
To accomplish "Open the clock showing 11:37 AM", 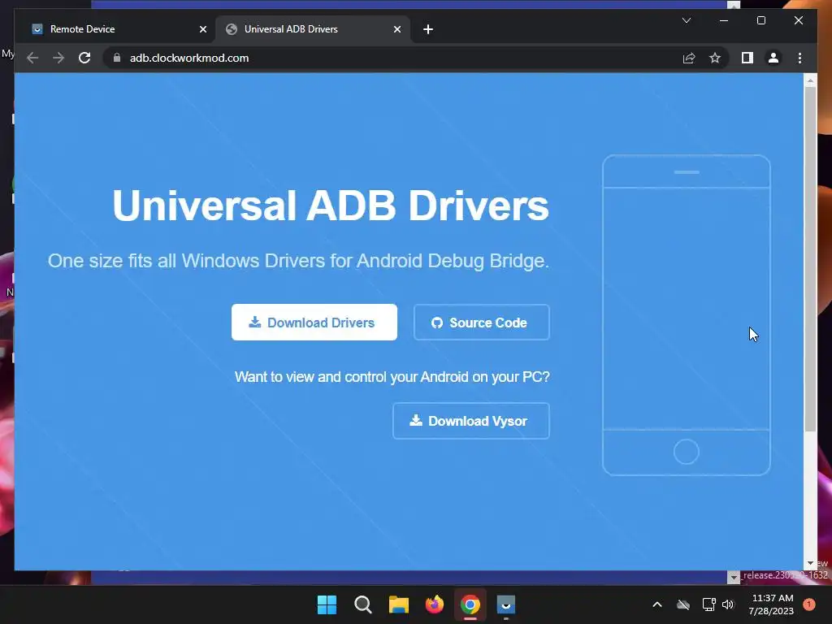I will 771,604.
